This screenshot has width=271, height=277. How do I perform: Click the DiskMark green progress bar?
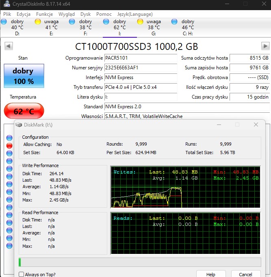pos(139,262)
